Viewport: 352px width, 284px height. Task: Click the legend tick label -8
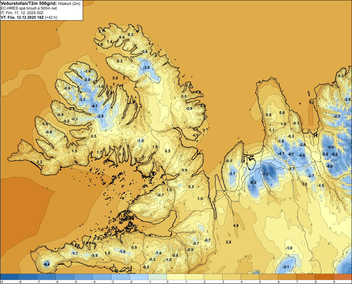tap(19, 282)
